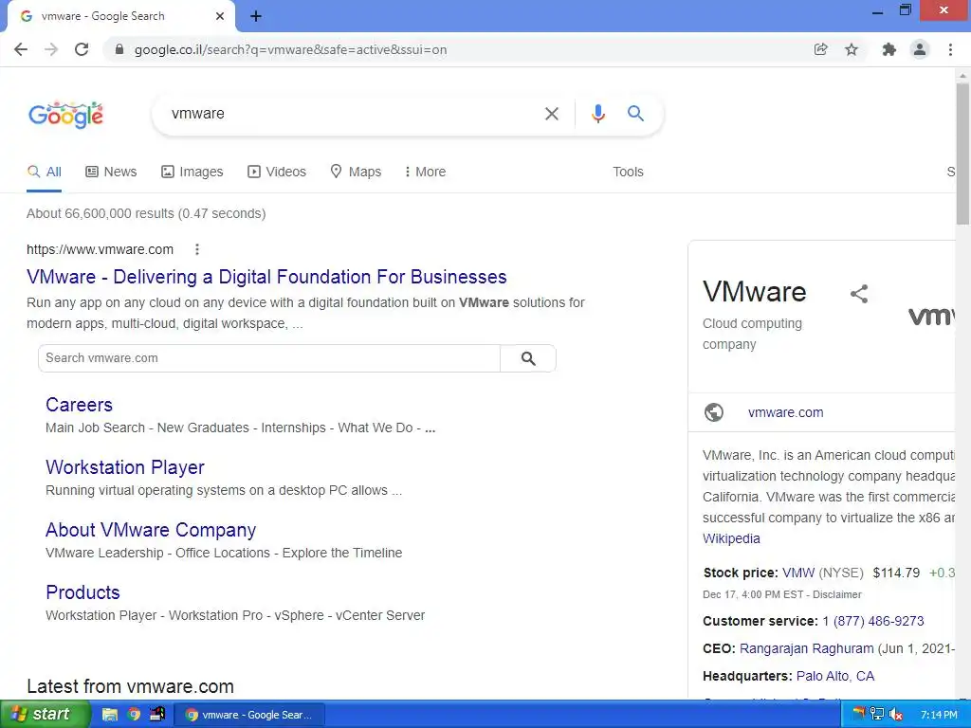Click the network tray icon
The width and height of the screenshot is (971, 728).
[877, 715]
